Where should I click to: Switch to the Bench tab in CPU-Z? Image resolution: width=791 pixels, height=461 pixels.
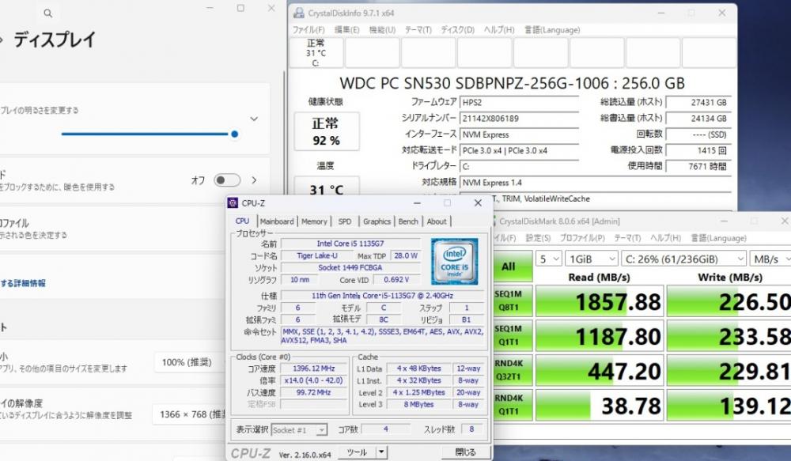tap(408, 221)
